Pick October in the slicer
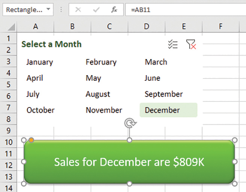The image size is (246, 192). (41, 110)
